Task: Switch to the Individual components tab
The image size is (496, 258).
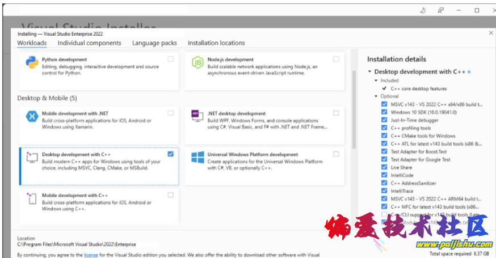Action: tap(89, 43)
